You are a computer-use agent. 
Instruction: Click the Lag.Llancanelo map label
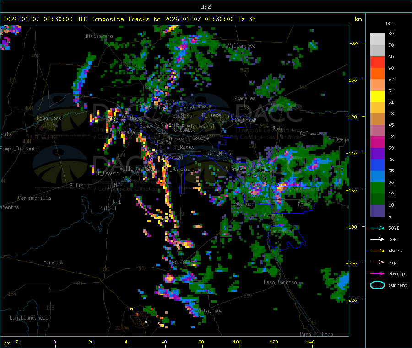tap(29, 318)
